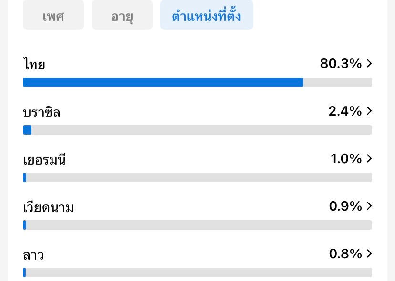Screen dimensions: 395x281
Task: Open the ลาว row chevron arrow
Action: click(369, 253)
